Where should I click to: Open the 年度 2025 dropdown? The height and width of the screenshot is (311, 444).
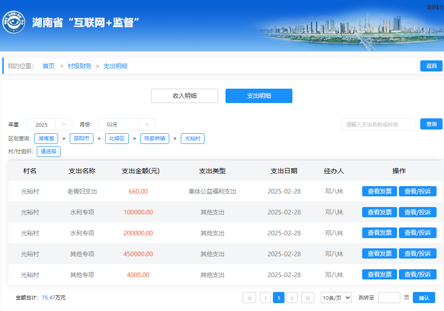click(49, 124)
